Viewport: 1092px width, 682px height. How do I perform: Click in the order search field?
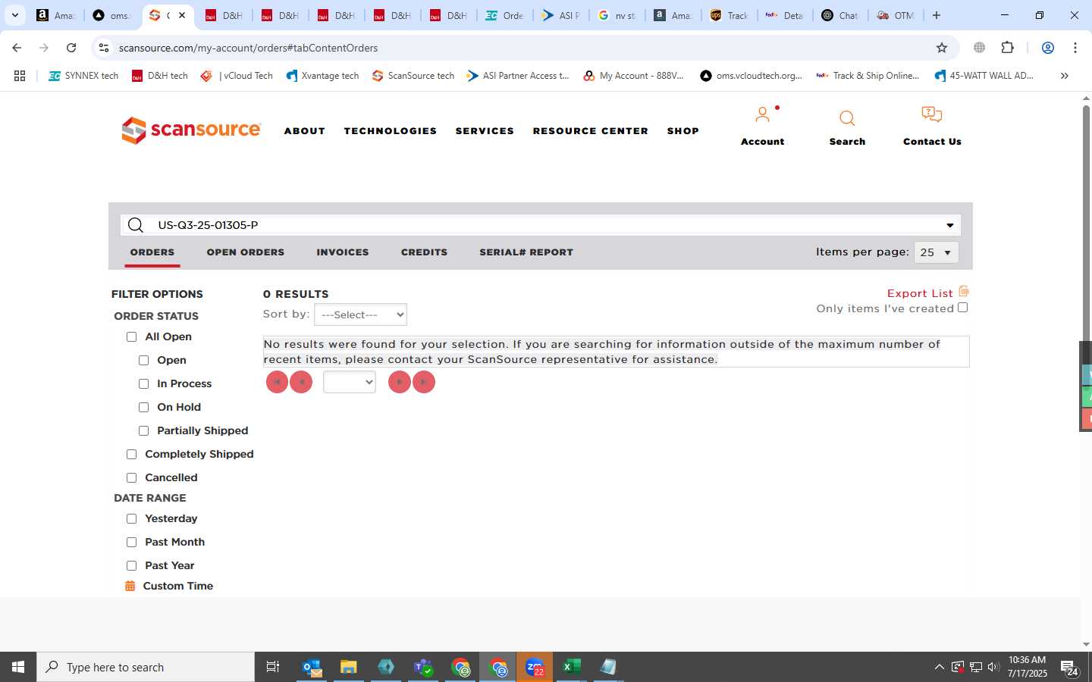(x=540, y=225)
